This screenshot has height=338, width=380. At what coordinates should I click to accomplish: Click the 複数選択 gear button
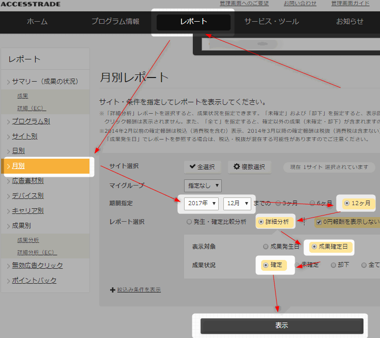(x=249, y=166)
